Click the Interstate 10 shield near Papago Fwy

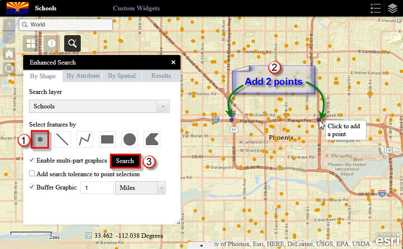(x=215, y=120)
